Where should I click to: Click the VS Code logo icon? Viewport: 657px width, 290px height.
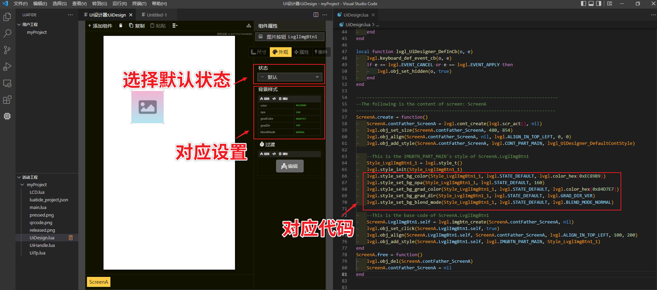(5, 4)
